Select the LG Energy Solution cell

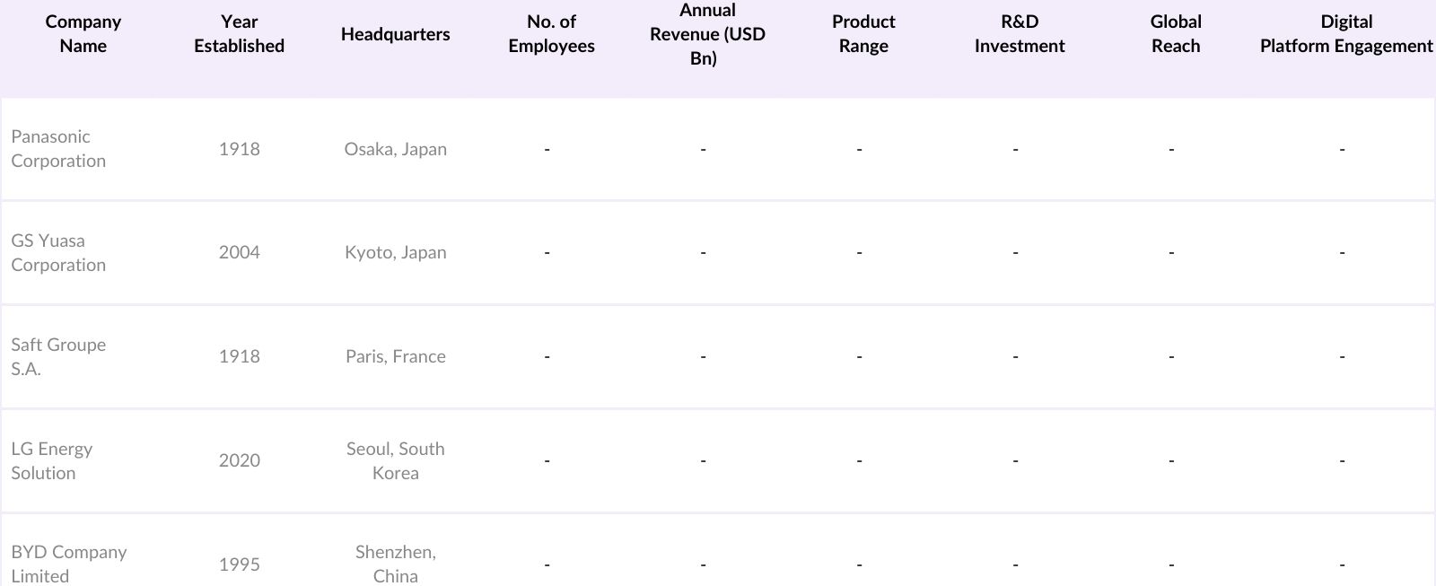point(52,461)
